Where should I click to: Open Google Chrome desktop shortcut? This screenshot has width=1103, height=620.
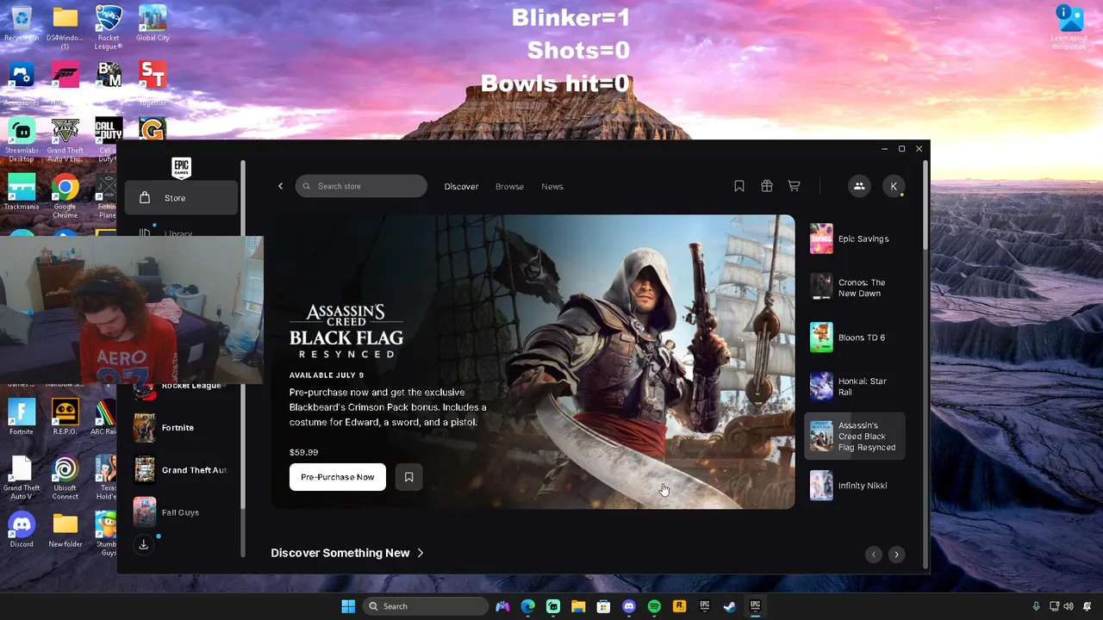pyautogui.click(x=65, y=195)
